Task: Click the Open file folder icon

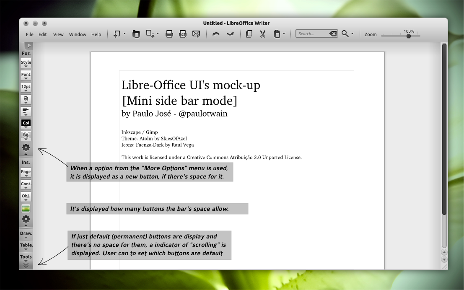Action: tap(136, 34)
